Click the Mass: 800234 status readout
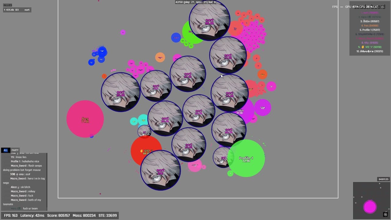This screenshot has height=220, width=391. coord(84,215)
